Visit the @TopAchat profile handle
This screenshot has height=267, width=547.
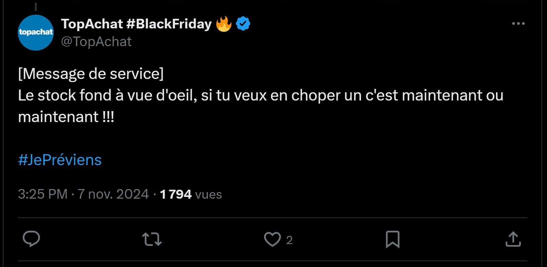pos(96,41)
